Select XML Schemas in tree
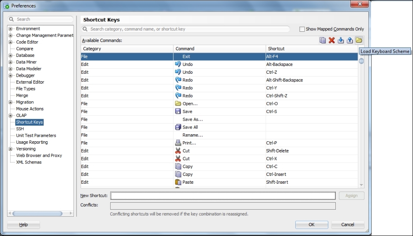Screen dimensions: 413x236 29,162
